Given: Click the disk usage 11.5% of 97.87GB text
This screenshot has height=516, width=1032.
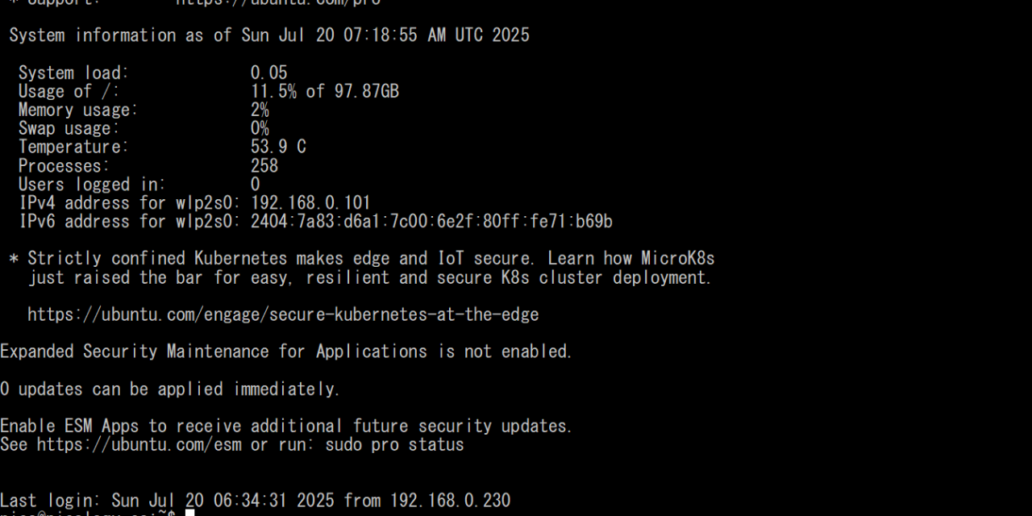Looking at the screenshot, I should point(325,92).
